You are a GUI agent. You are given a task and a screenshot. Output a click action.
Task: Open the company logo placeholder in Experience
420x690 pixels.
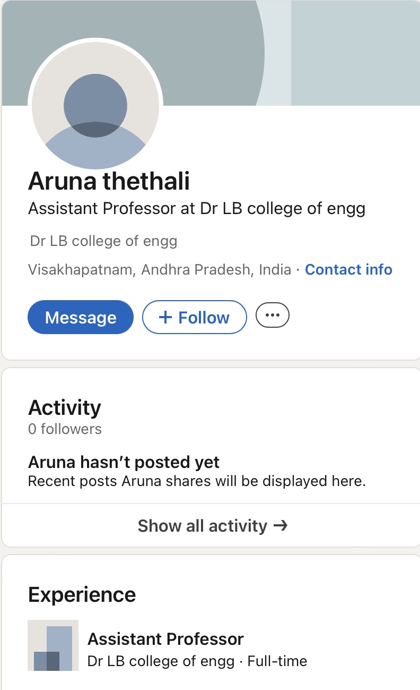[53, 645]
